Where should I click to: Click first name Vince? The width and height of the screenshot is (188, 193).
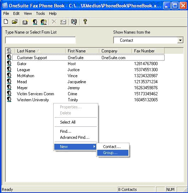pyautogui.click(x=73, y=76)
